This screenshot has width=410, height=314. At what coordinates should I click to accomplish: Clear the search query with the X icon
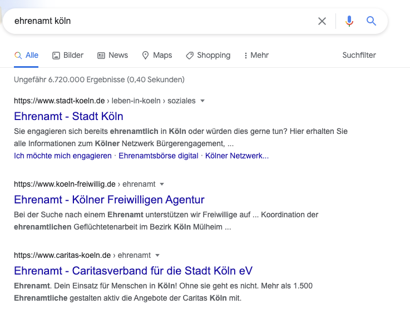click(322, 21)
